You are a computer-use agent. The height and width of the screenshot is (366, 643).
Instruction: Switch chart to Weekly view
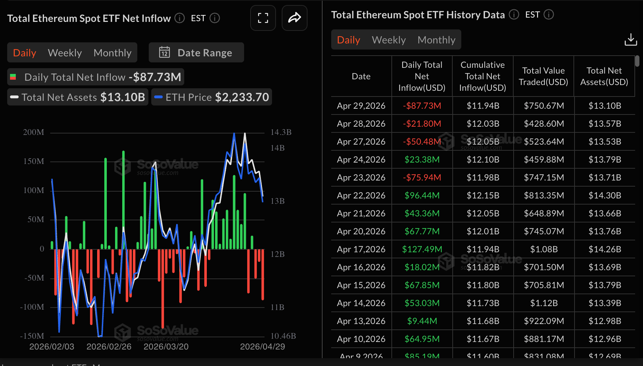(x=65, y=53)
